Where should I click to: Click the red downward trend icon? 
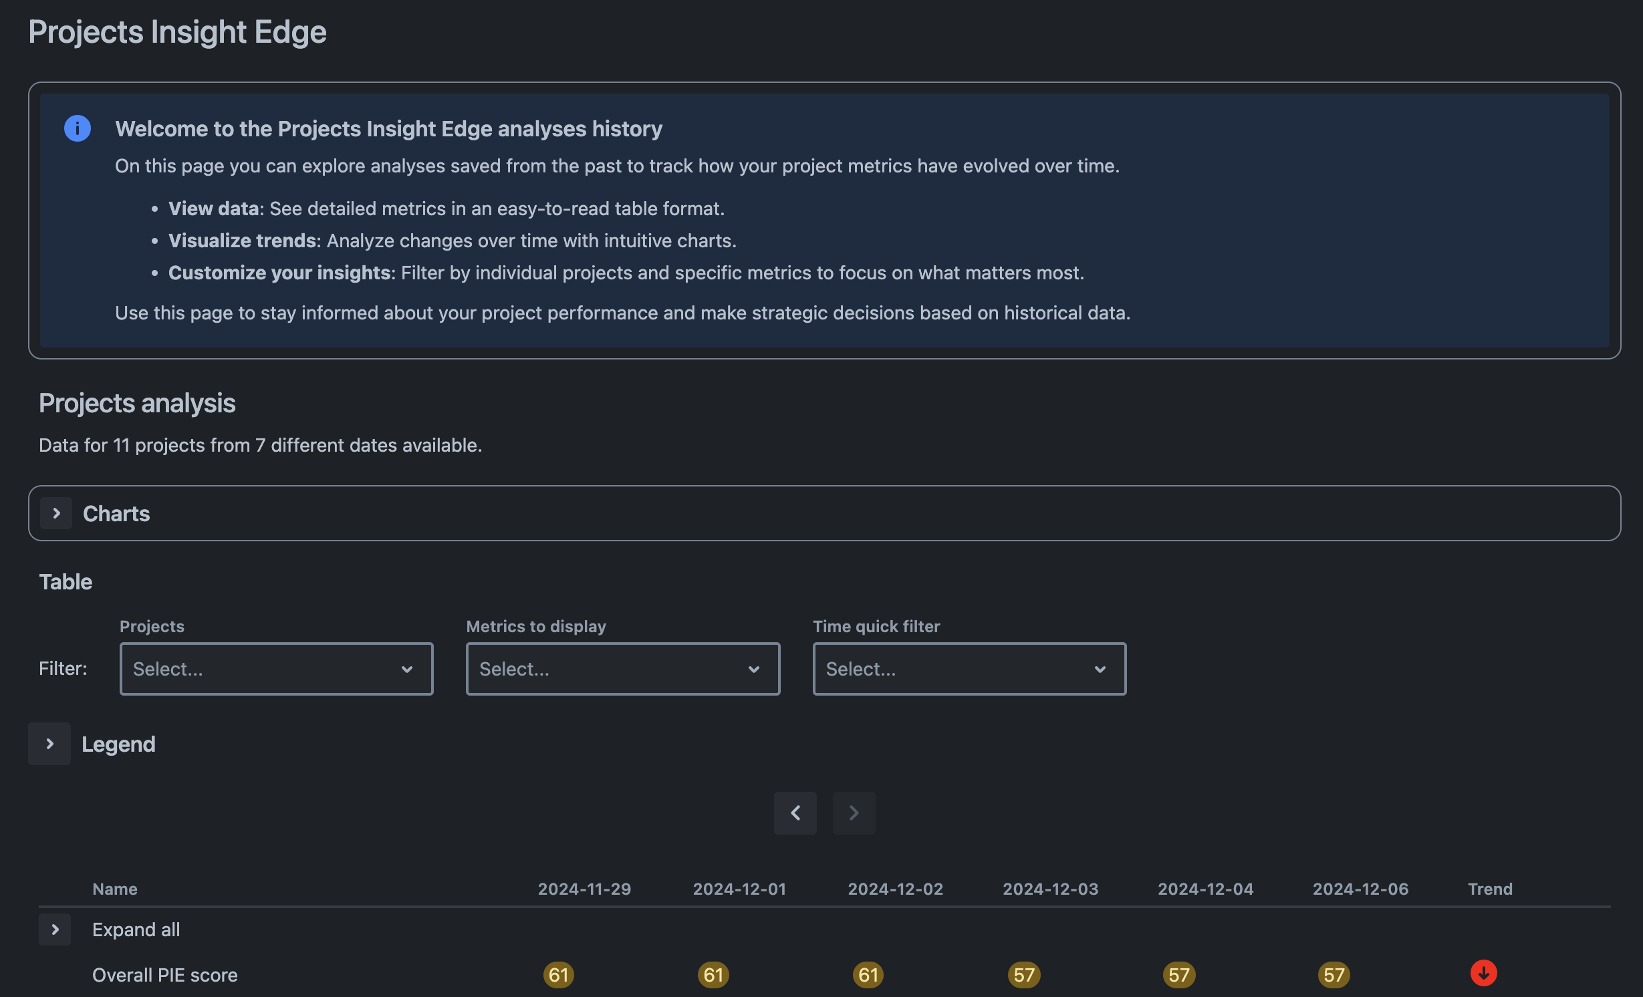1483,973
